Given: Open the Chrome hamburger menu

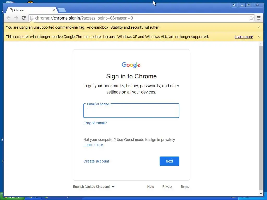Looking at the screenshot, I should (x=259, y=18).
